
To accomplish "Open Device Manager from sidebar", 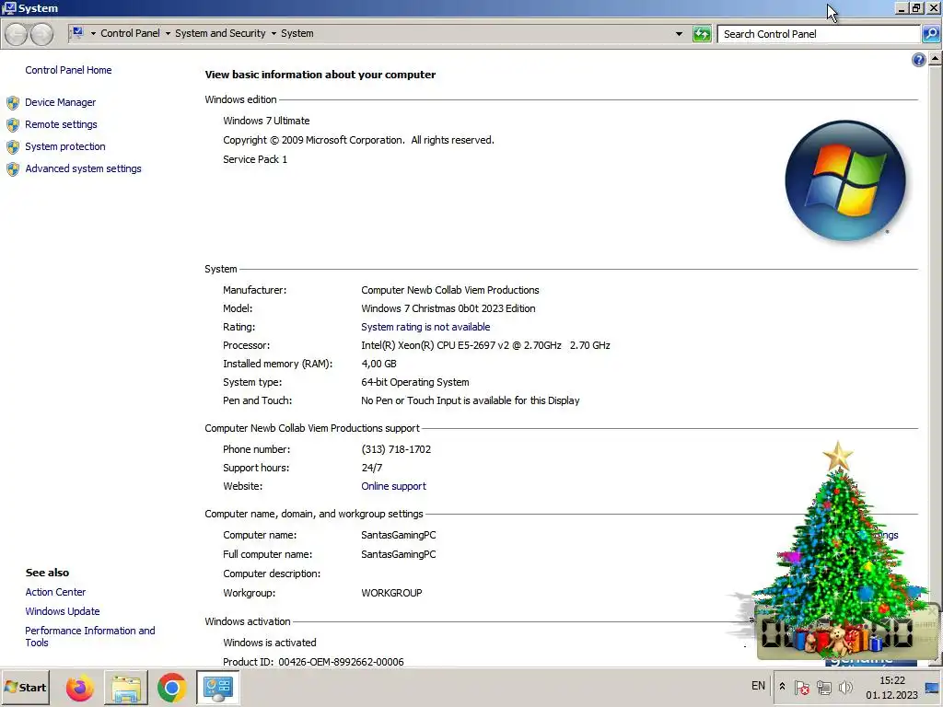I will (x=60, y=102).
